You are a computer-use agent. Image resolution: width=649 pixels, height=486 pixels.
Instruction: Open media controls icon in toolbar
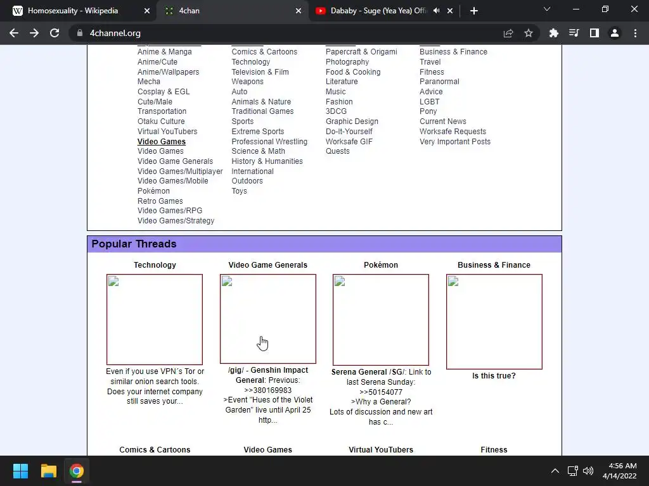[x=574, y=33]
